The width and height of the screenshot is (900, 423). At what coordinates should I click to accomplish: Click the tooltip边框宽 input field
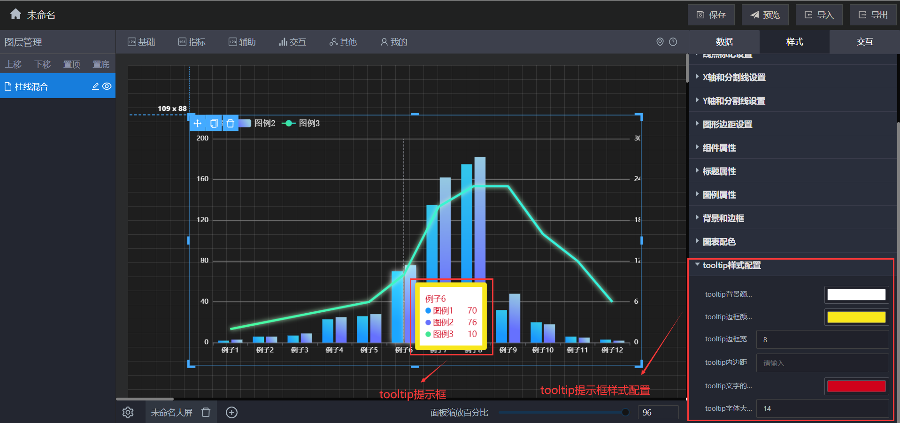click(822, 339)
